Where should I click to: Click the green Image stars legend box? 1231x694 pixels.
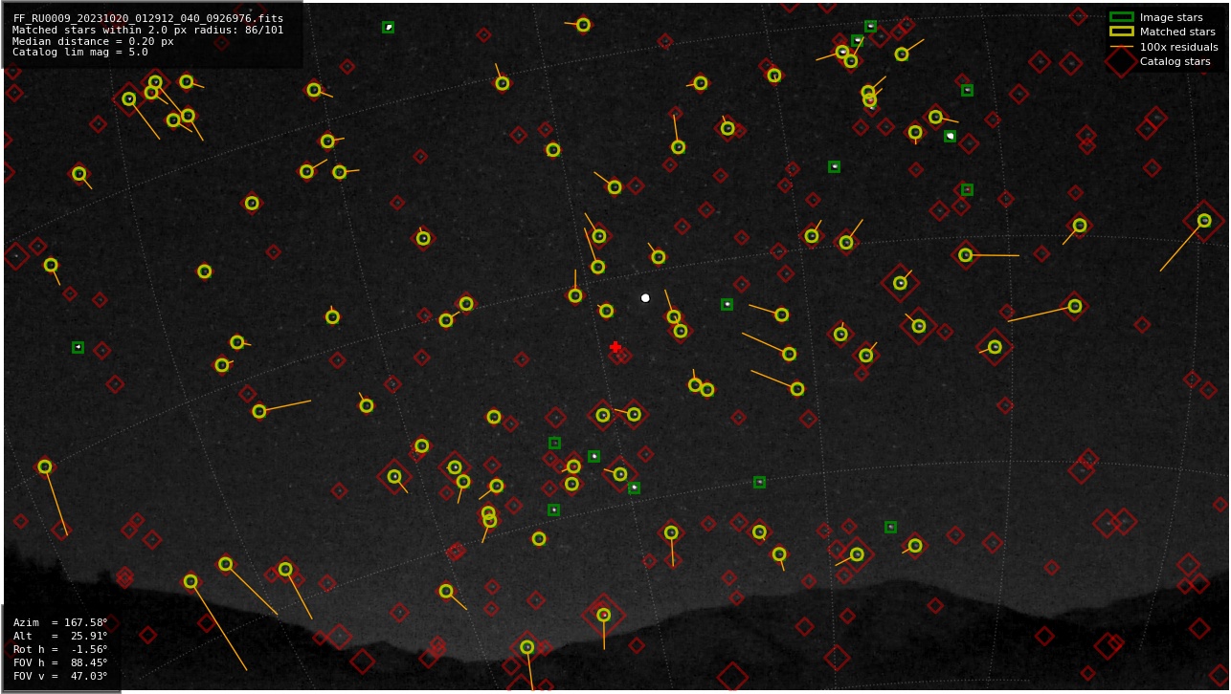pos(1121,17)
